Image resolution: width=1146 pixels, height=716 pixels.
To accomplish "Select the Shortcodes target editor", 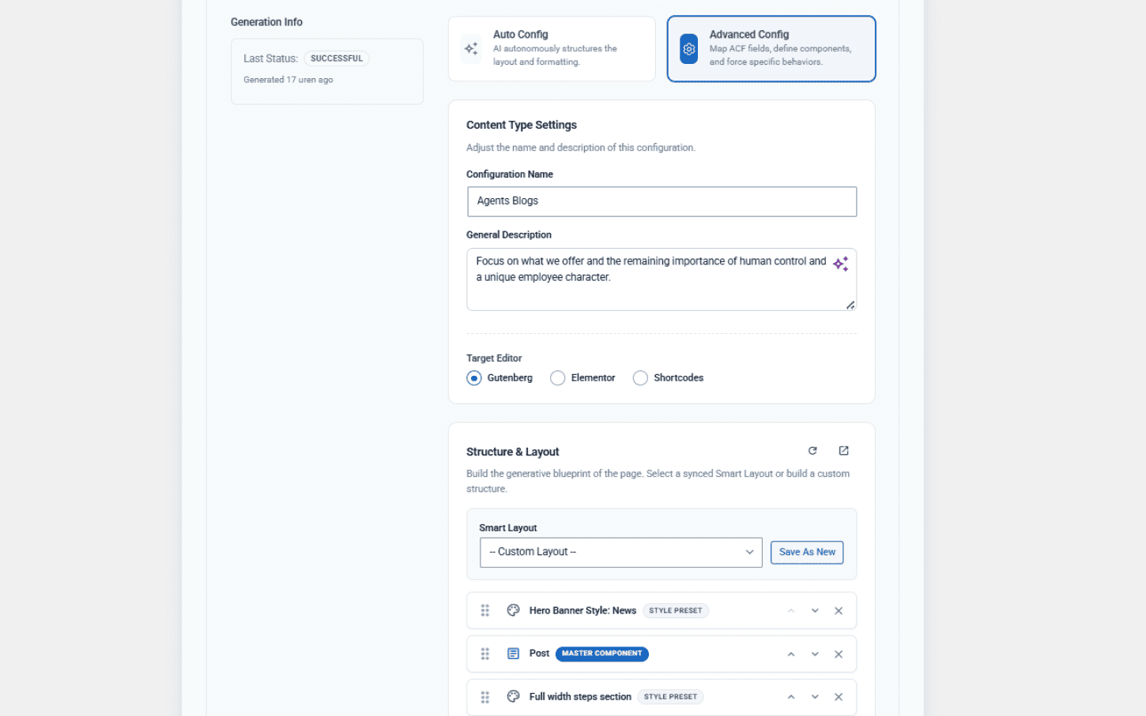I will 640,378.
